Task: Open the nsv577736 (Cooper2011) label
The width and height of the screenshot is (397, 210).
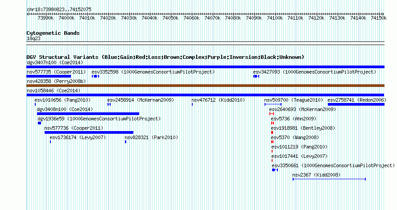Action: tap(74, 128)
